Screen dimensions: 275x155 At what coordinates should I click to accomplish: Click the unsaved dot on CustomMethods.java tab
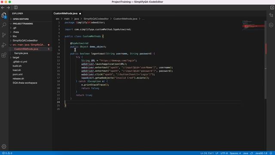coord(80,13)
